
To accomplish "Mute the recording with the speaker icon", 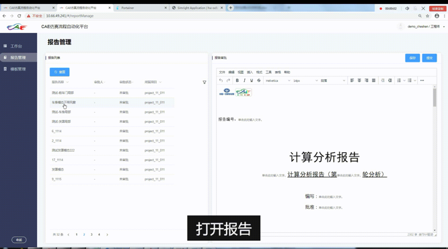I will (x=407, y=8).
